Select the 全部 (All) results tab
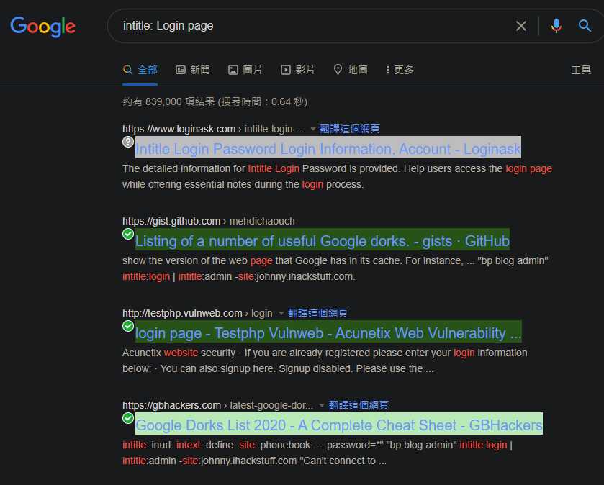 [x=140, y=70]
